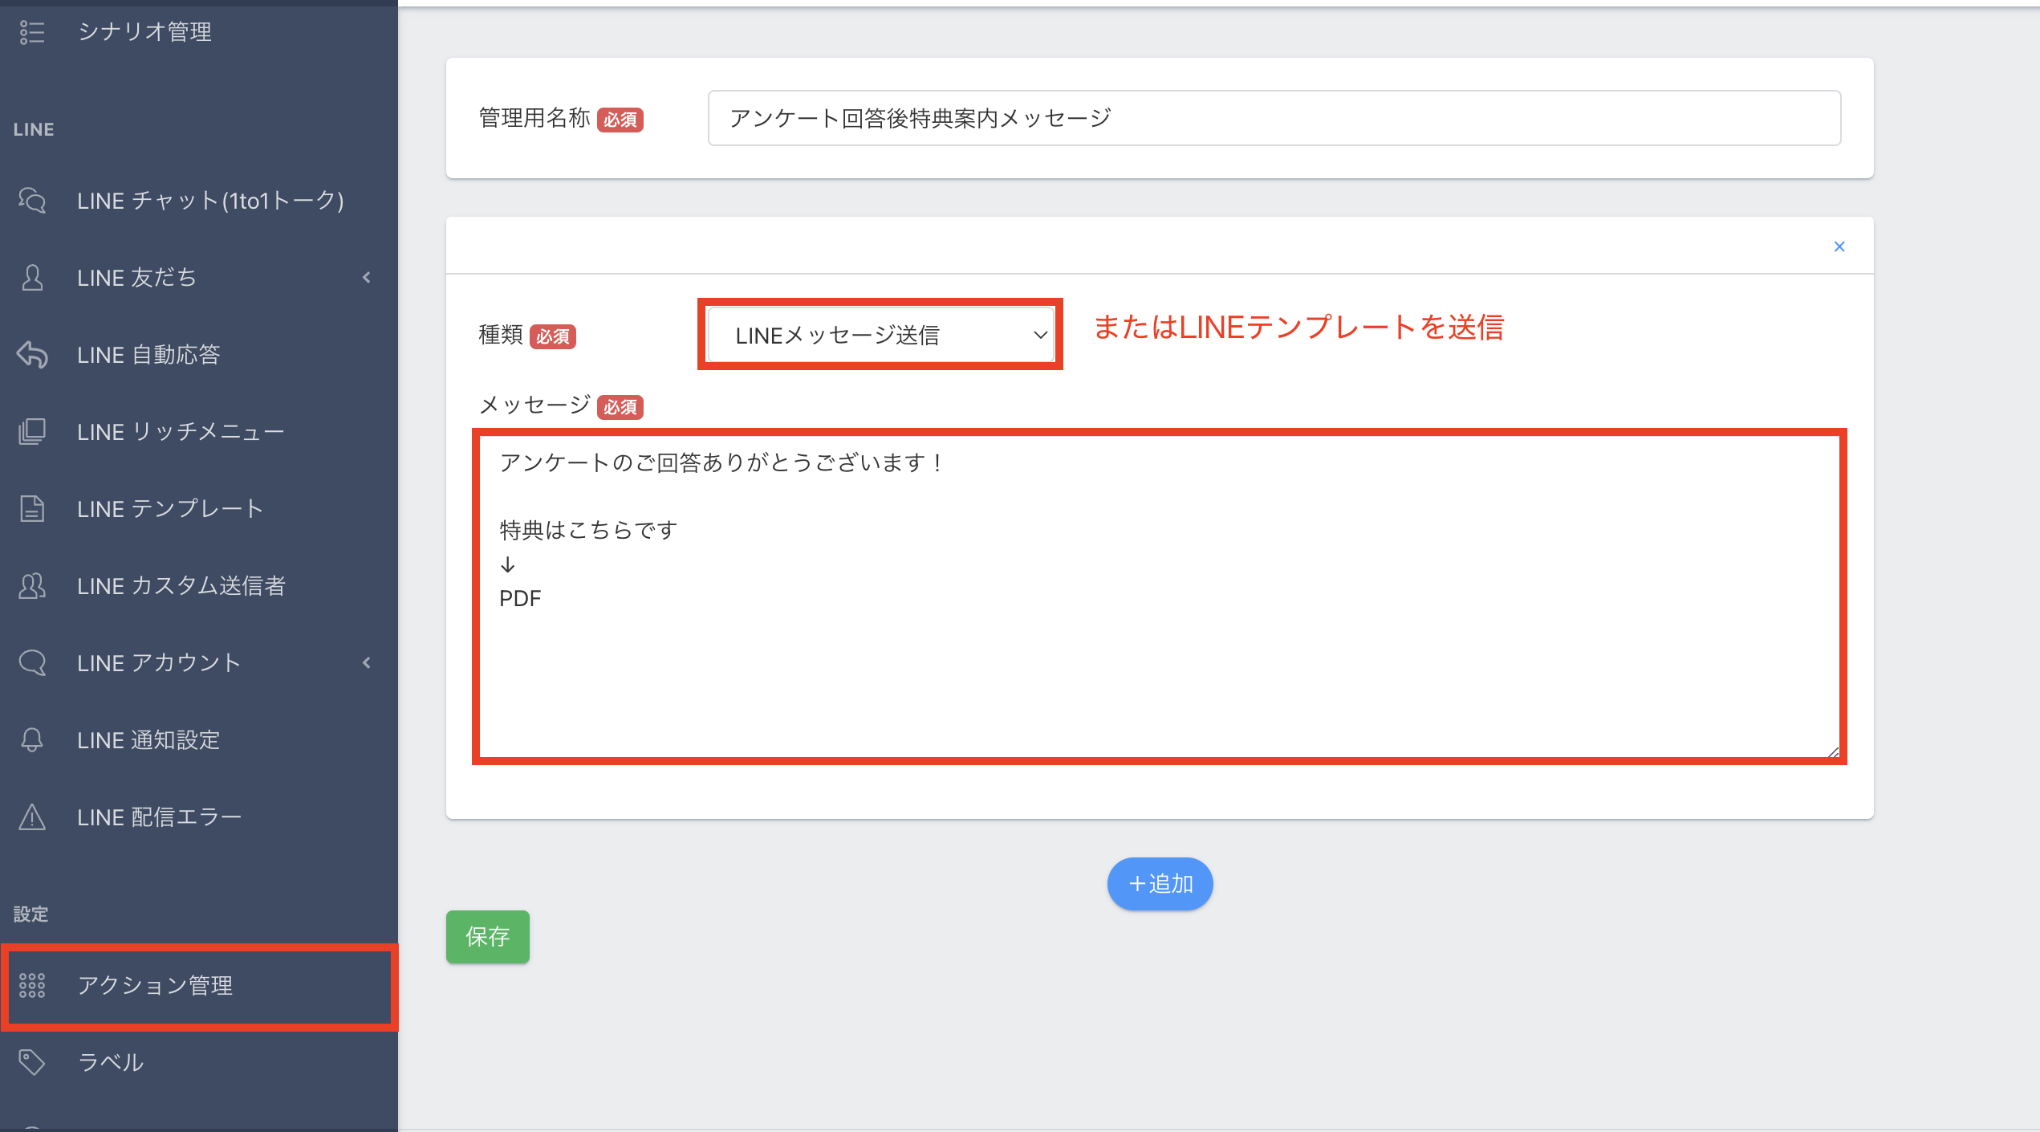2040x1132 pixels.
Task: Click the notification bell icon
Action: tap(32, 739)
